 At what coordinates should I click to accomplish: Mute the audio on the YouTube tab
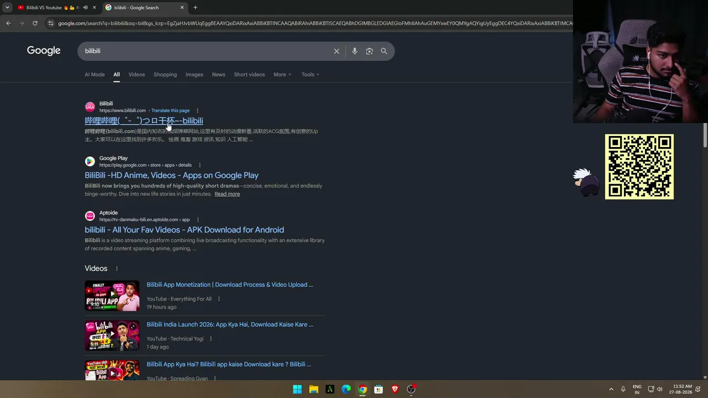85,8
